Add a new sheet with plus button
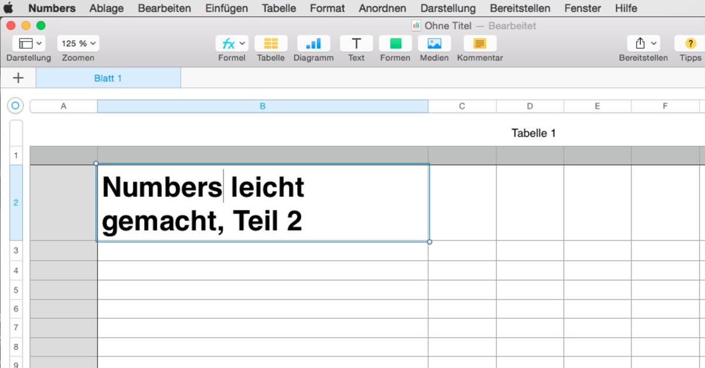The width and height of the screenshot is (705, 368). pyautogui.click(x=18, y=78)
